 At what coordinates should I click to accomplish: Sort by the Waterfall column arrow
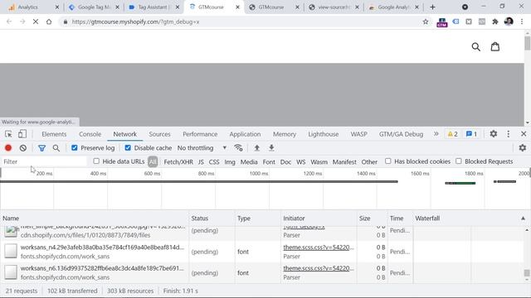pyautogui.click(x=523, y=219)
